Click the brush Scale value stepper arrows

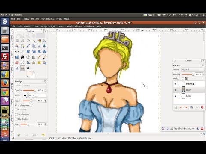(x=45, y=101)
